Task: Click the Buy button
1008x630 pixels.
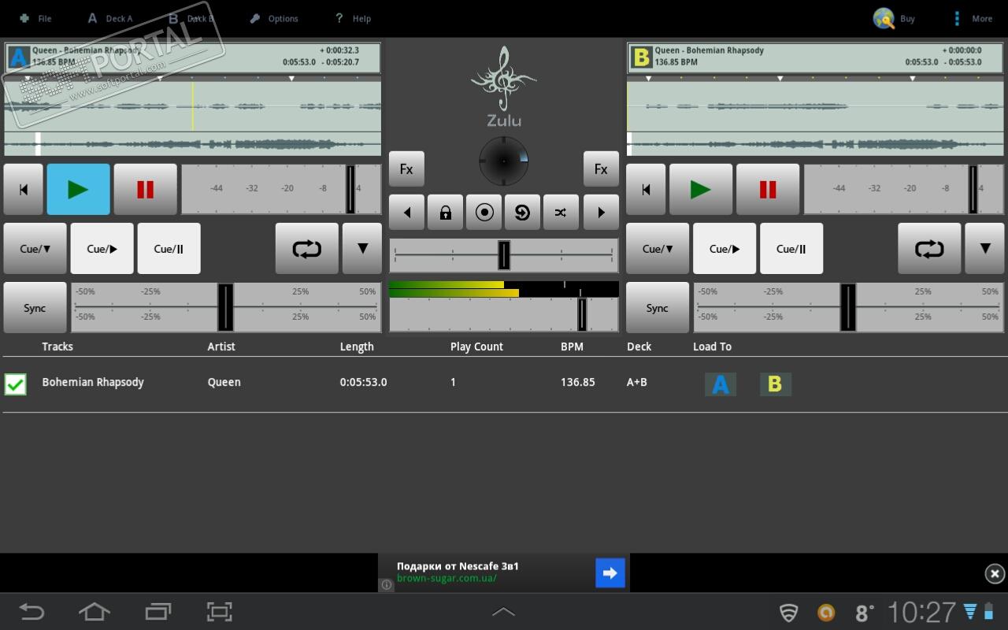Action: (895, 18)
